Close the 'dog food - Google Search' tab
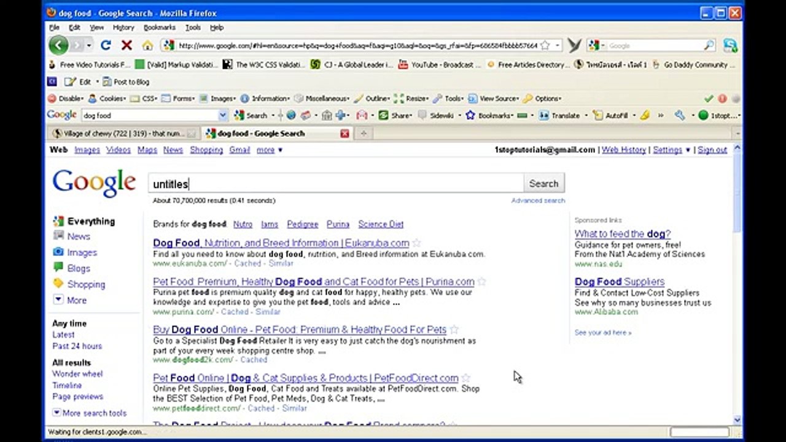The width and height of the screenshot is (786, 442). (344, 133)
